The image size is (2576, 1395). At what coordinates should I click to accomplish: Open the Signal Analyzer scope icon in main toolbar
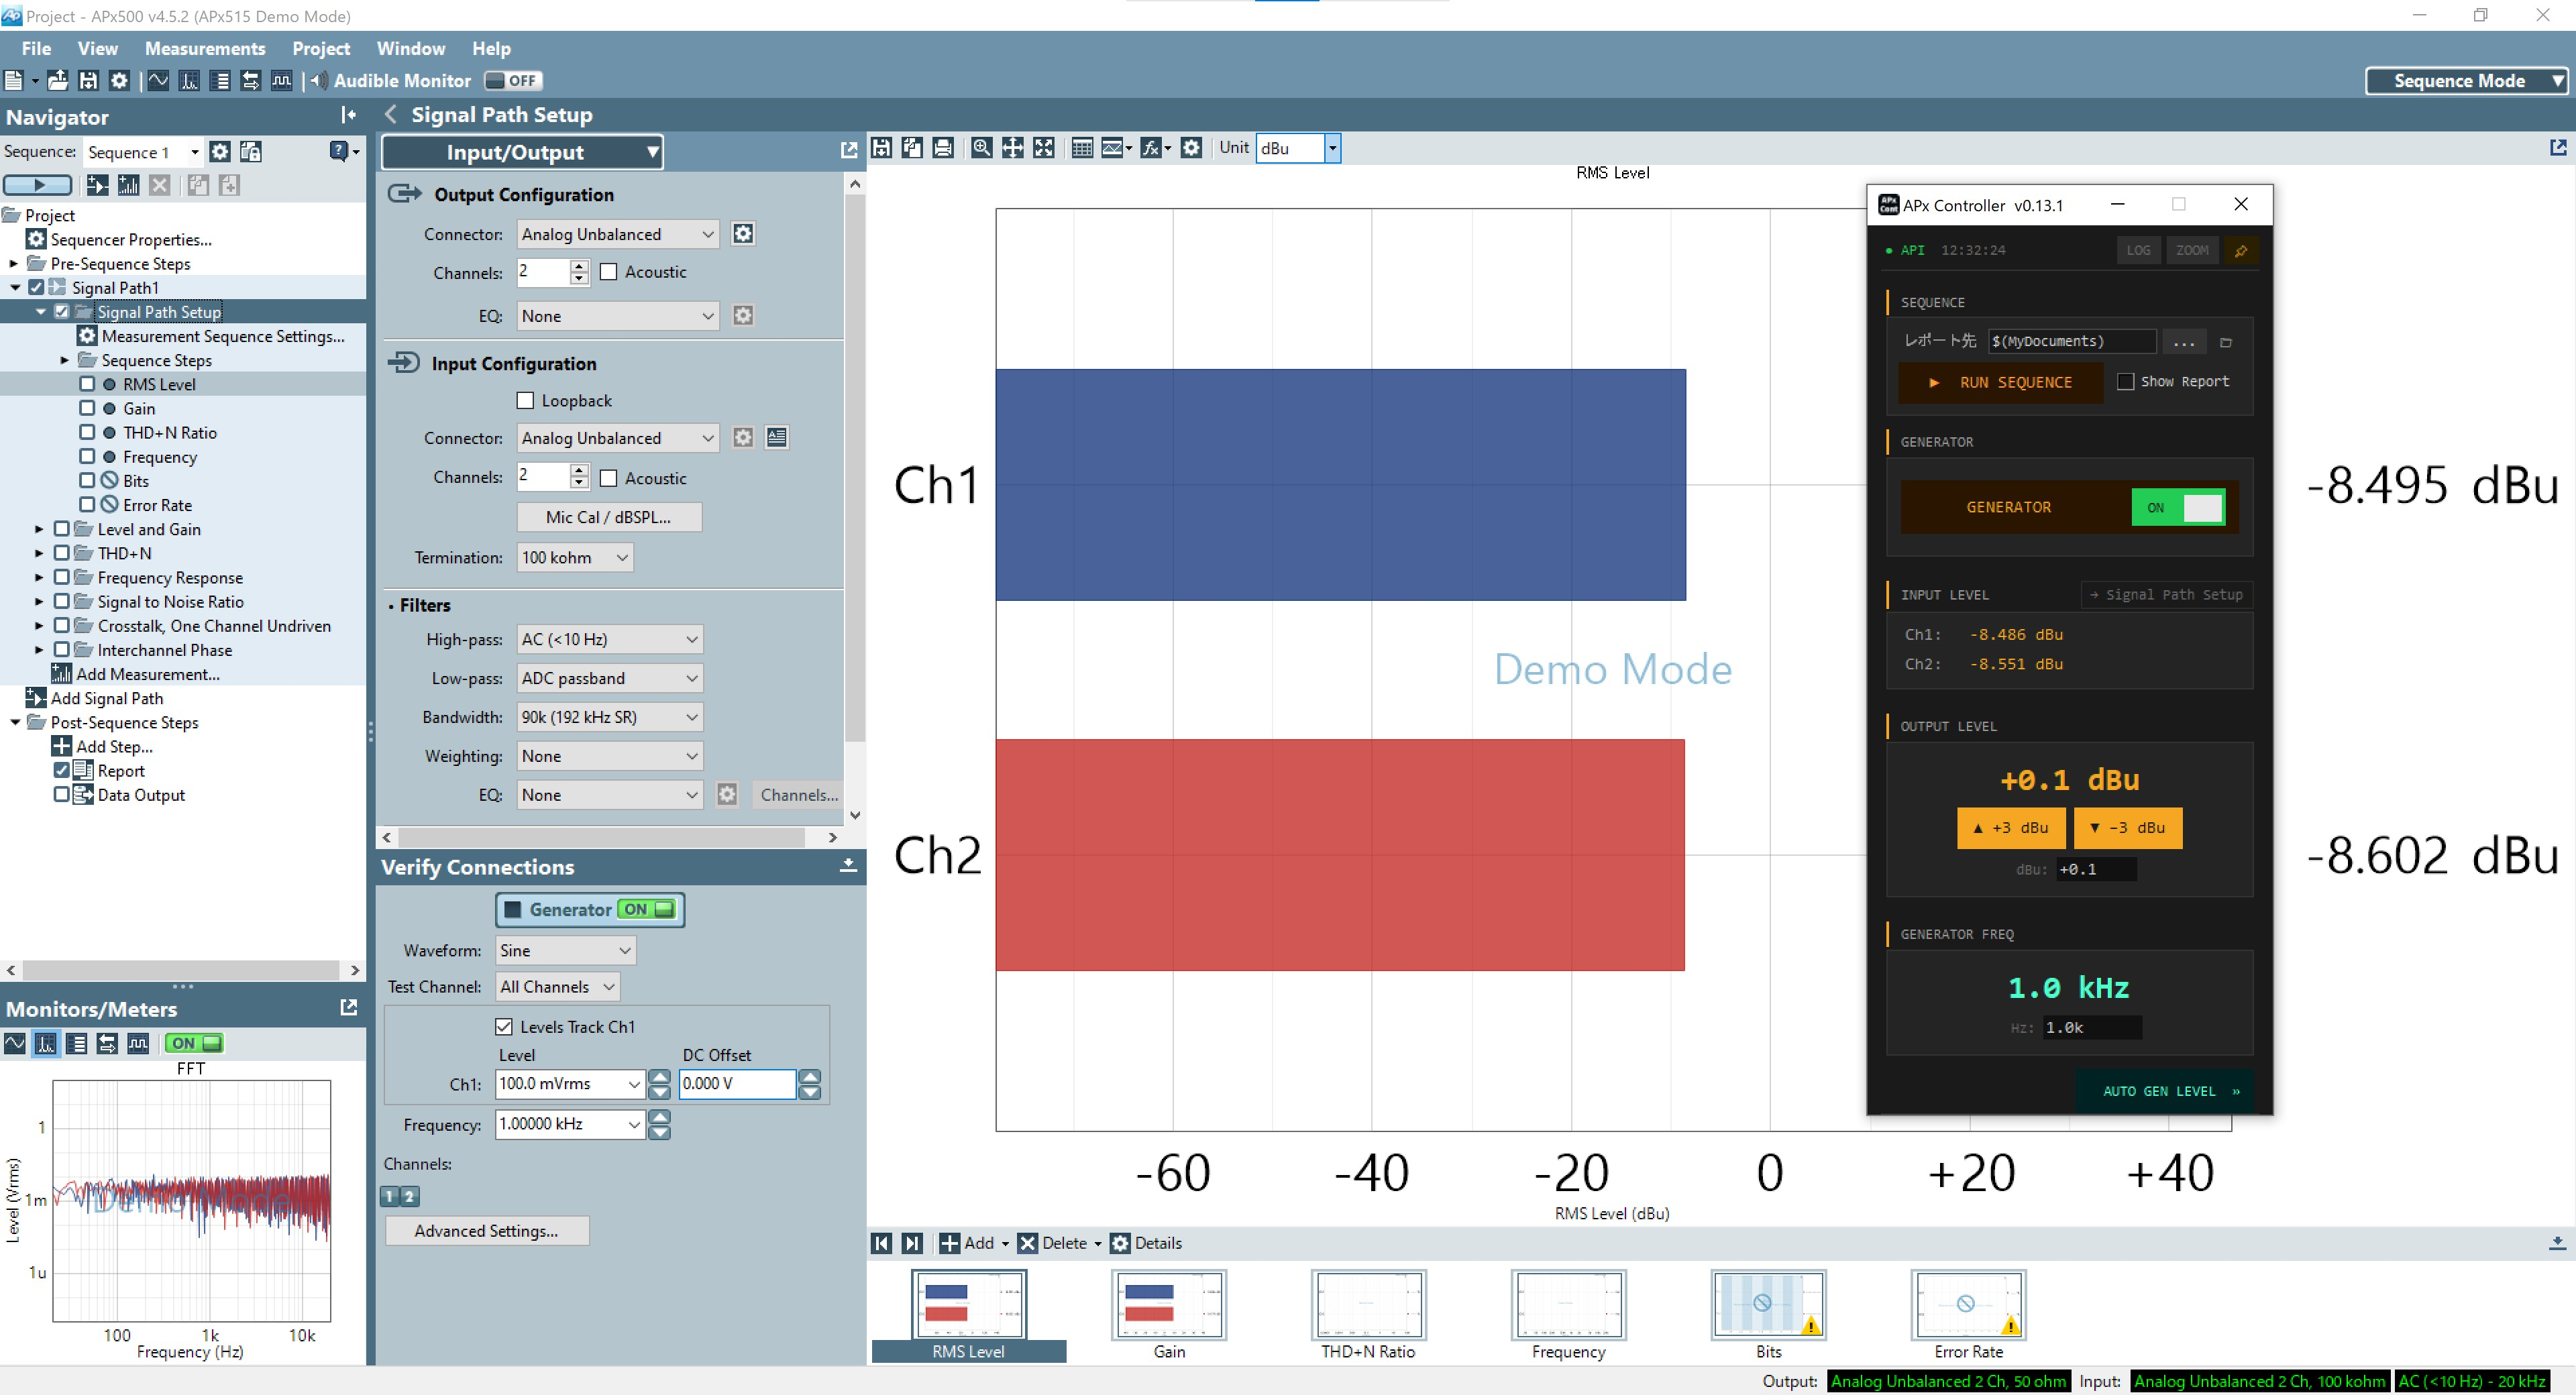[x=158, y=81]
